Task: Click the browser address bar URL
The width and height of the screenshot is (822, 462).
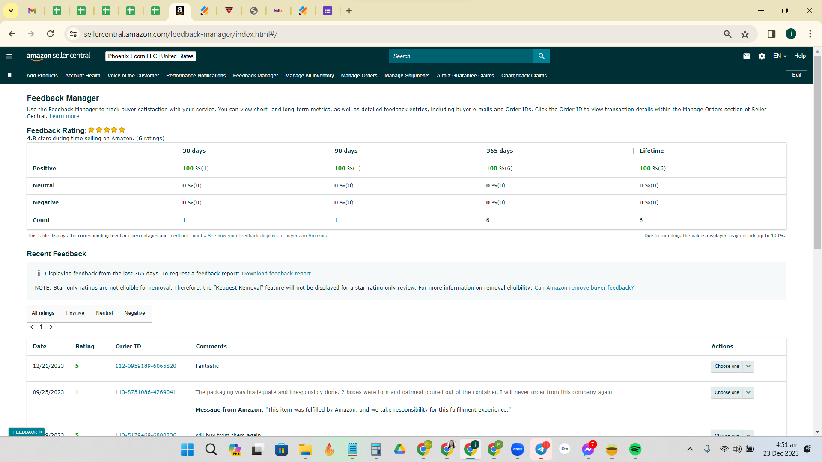Action: point(181,34)
